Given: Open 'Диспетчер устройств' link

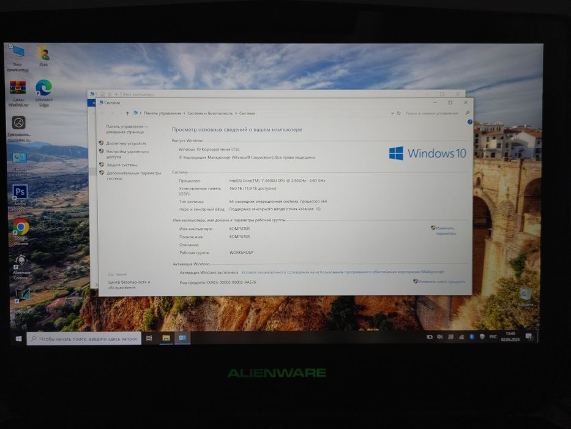Looking at the screenshot, I should 126,143.
